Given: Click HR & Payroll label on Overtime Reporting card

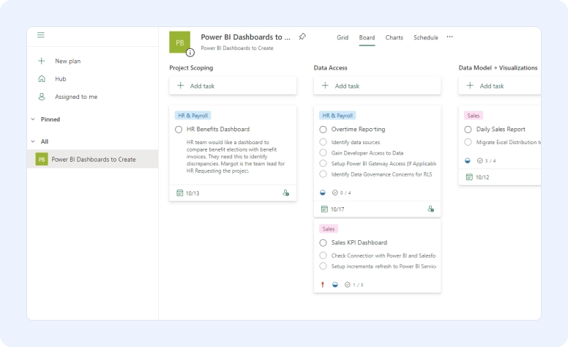Looking at the screenshot, I should coord(337,116).
